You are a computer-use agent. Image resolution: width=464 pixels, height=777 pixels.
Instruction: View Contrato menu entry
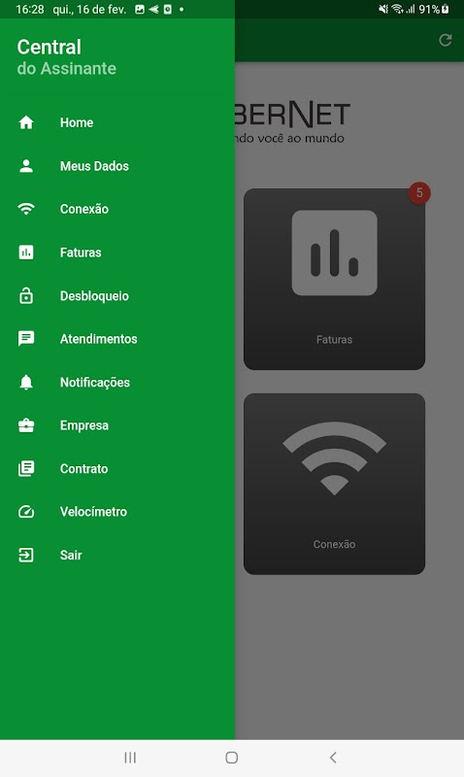tap(84, 468)
